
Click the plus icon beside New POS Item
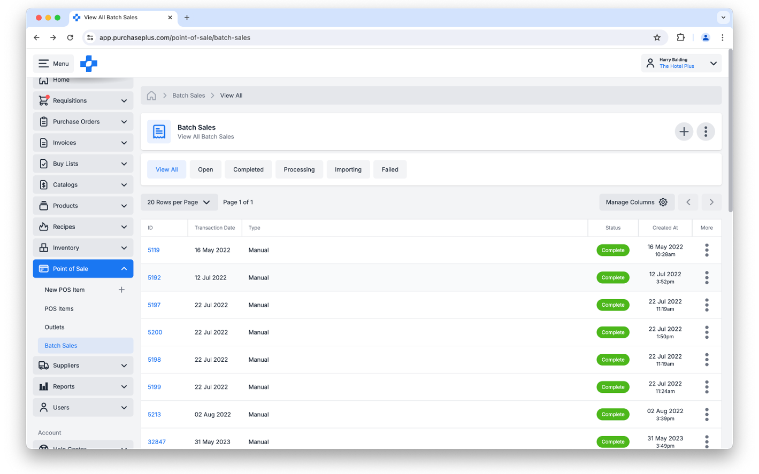point(121,290)
